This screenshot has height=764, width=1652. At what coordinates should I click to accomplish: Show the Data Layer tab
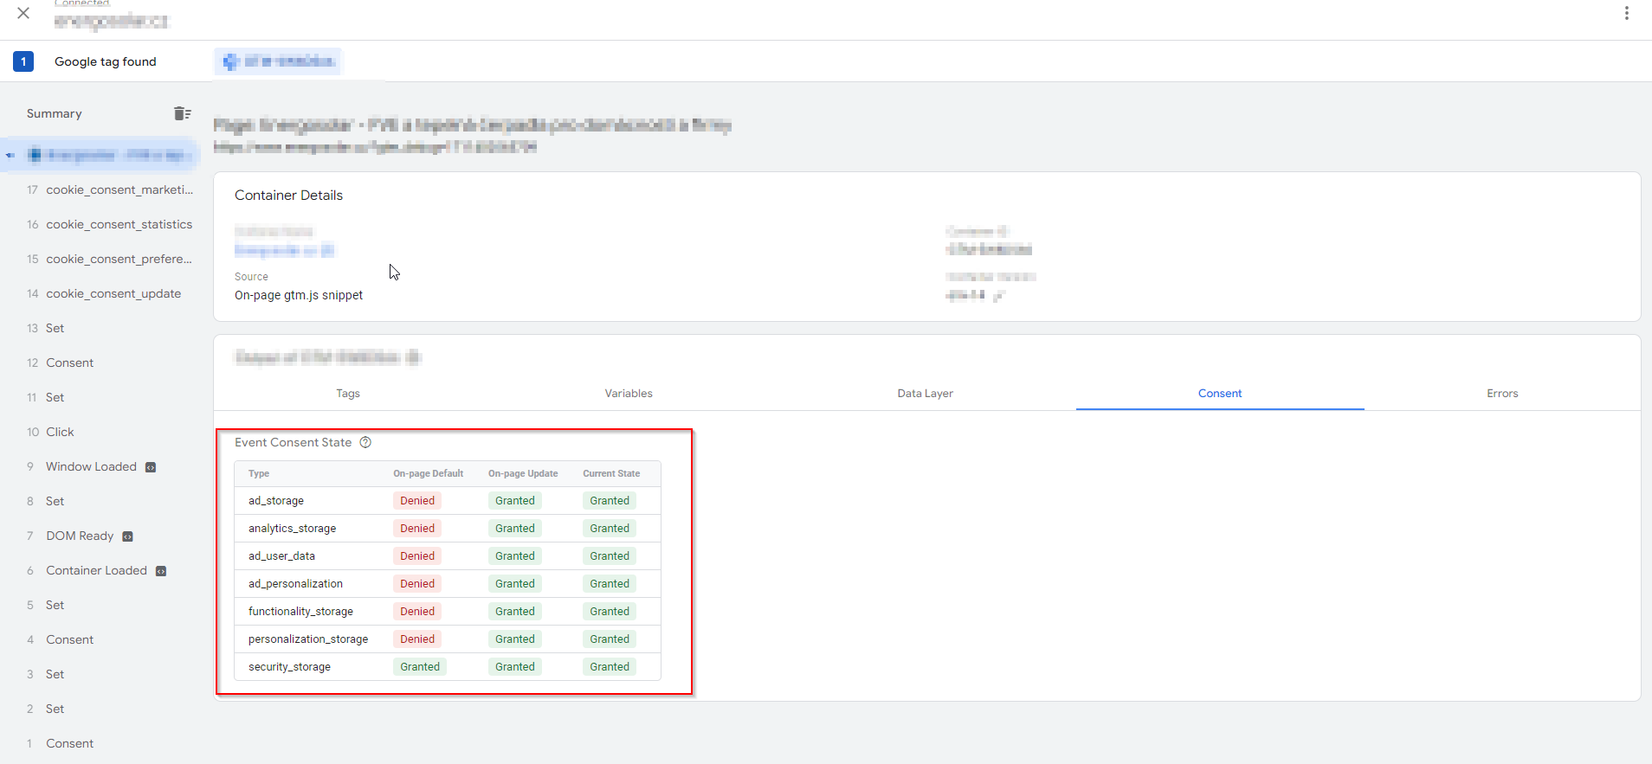point(925,393)
